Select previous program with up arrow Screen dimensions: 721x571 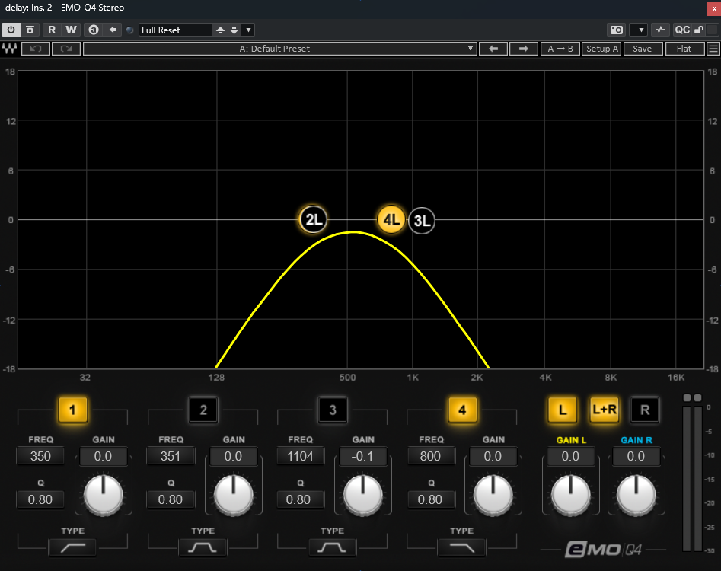[220, 30]
